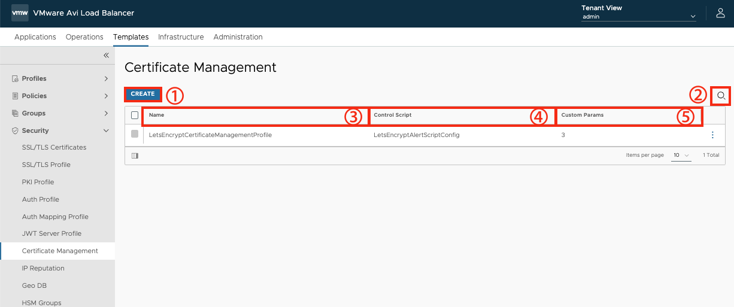Go to the Applications tab
The width and height of the screenshot is (734, 307).
[x=35, y=37]
